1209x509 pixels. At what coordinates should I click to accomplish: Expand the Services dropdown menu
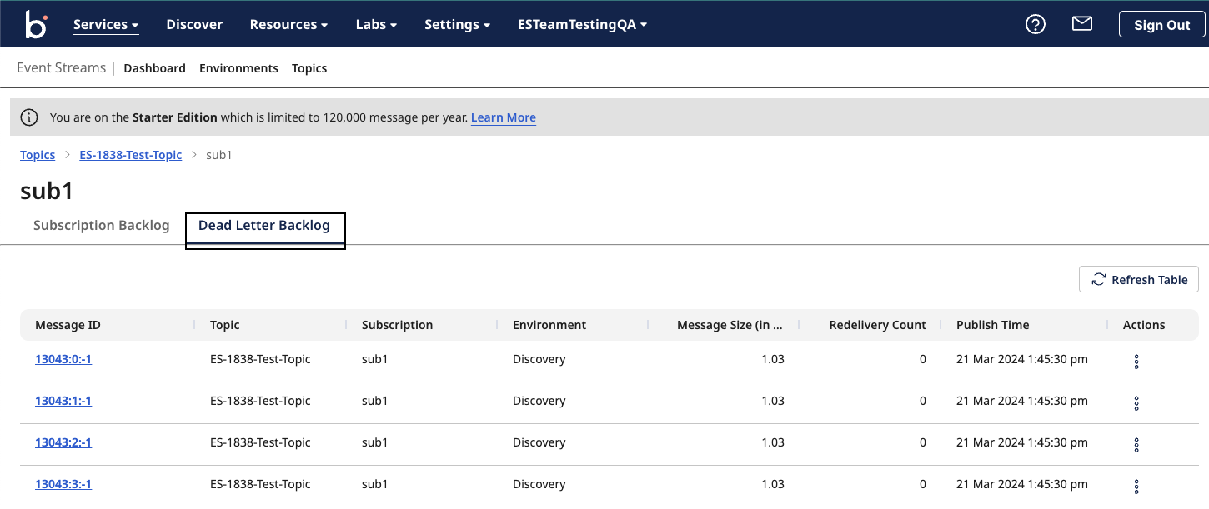[x=106, y=24]
